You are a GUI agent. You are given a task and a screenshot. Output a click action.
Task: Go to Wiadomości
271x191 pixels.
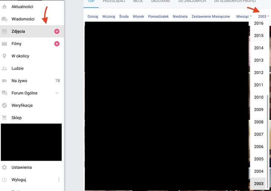(x=23, y=19)
